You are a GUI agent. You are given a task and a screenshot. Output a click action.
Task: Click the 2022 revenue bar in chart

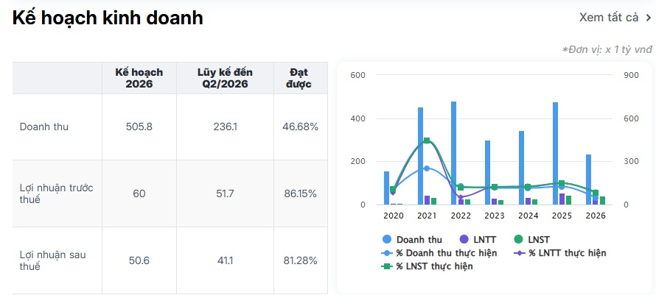click(x=454, y=153)
